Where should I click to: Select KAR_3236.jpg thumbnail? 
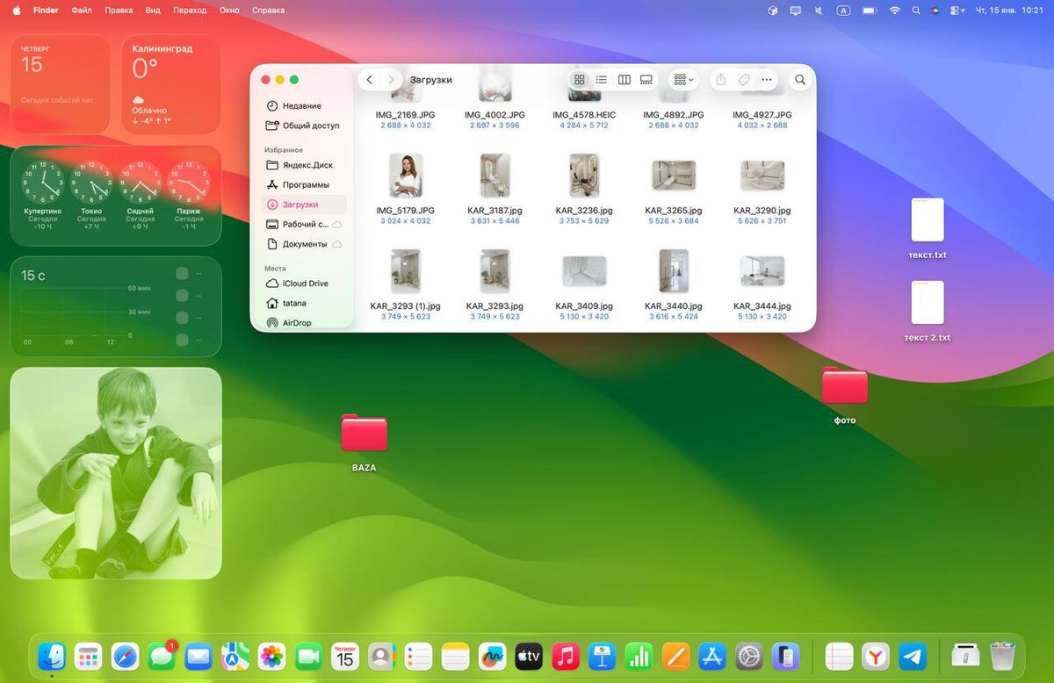tap(584, 176)
